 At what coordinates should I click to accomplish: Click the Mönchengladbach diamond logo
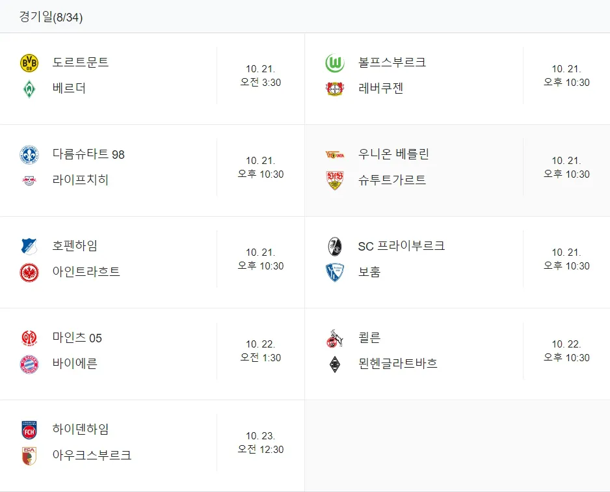pos(335,364)
